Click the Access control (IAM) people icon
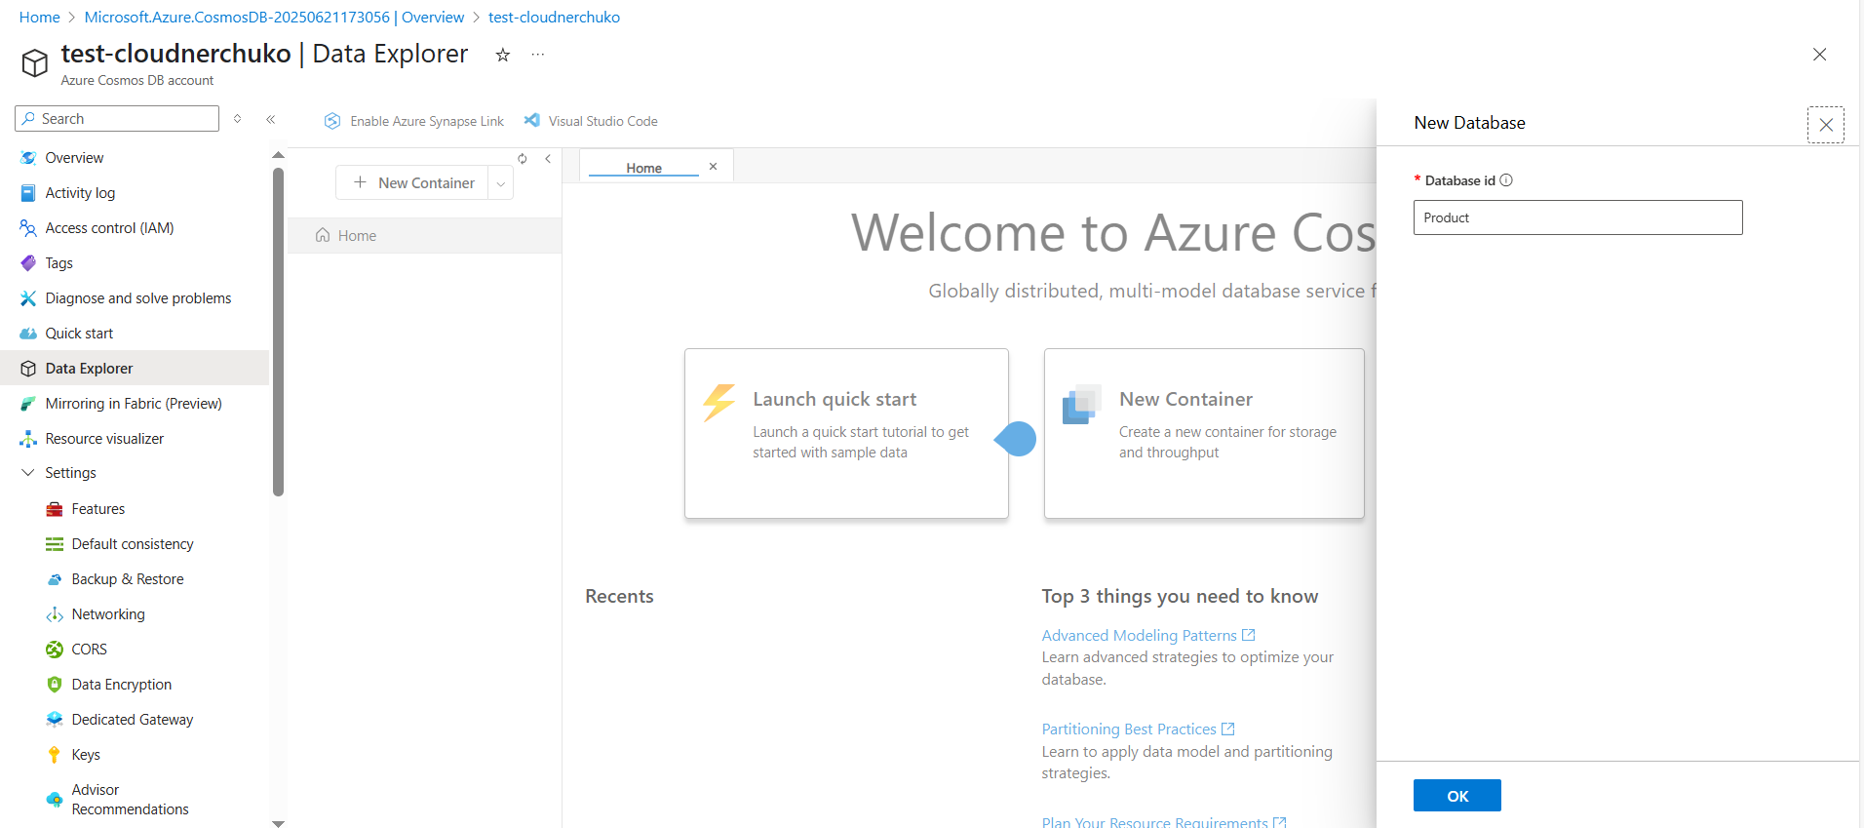 (28, 228)
